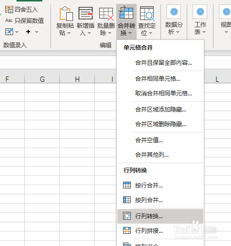Click the 四舍五入 rounding icon
Screen dimensions: 231x246
pos(9,9)
